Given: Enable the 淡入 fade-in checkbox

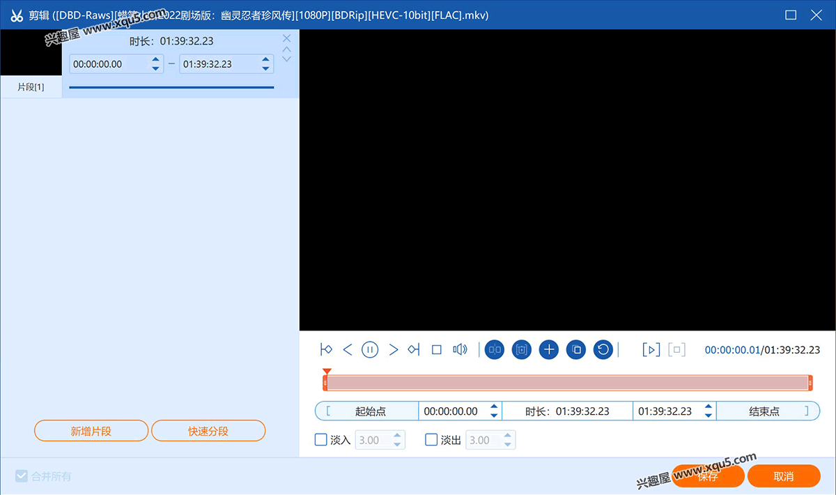Looking at the screenshot, I should pos(321,440).
